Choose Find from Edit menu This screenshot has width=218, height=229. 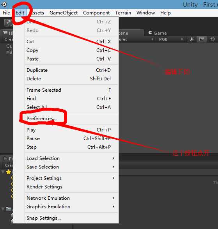point(71,99)
